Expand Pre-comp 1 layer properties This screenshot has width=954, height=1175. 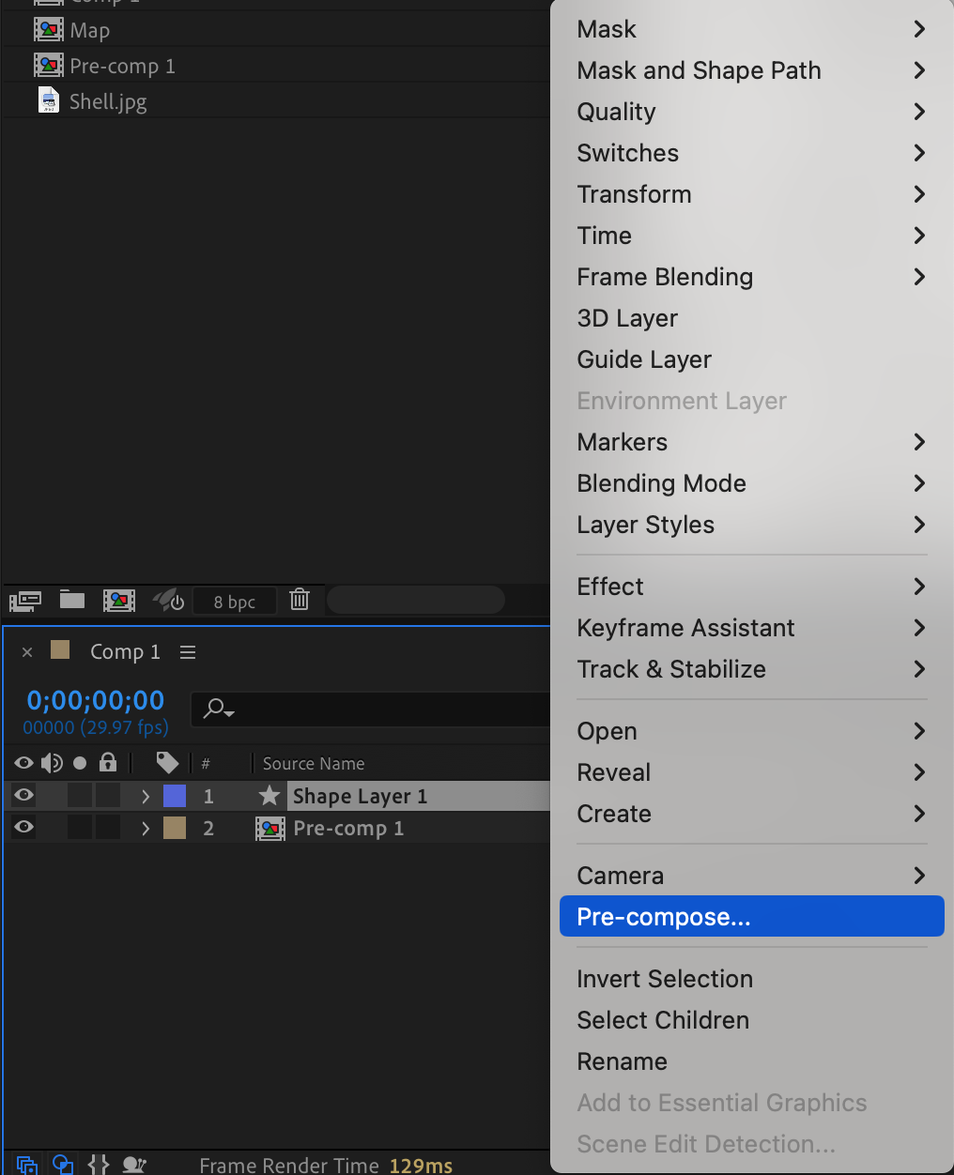click(146, 829)
